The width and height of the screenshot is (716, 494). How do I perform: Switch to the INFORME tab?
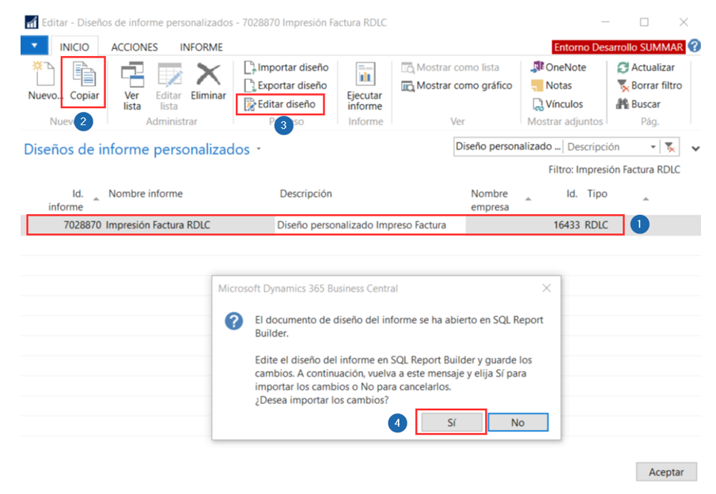tap(201, 47)
